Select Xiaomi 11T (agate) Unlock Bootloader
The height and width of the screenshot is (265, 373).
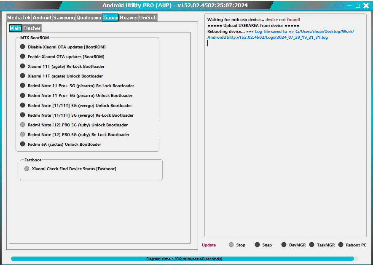coord(22,76)
